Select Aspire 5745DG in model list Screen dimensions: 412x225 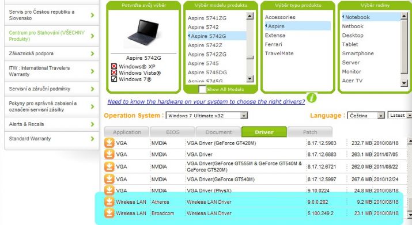(x=207, y=72)
